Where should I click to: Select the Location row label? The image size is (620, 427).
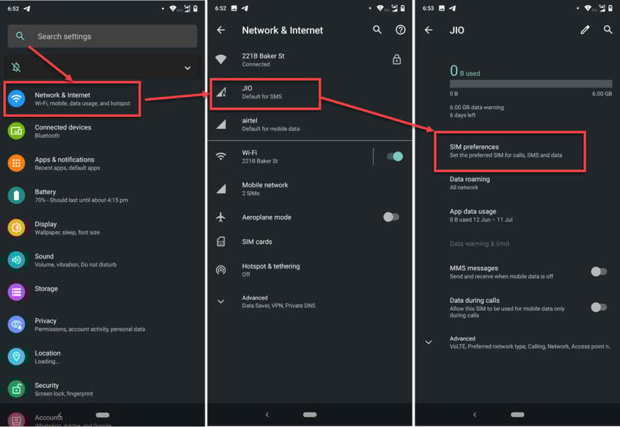pyautogui.click(x=47, y=353)
